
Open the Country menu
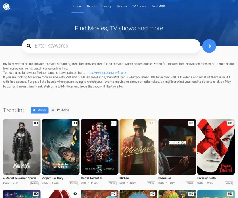(x=106, y=6)
